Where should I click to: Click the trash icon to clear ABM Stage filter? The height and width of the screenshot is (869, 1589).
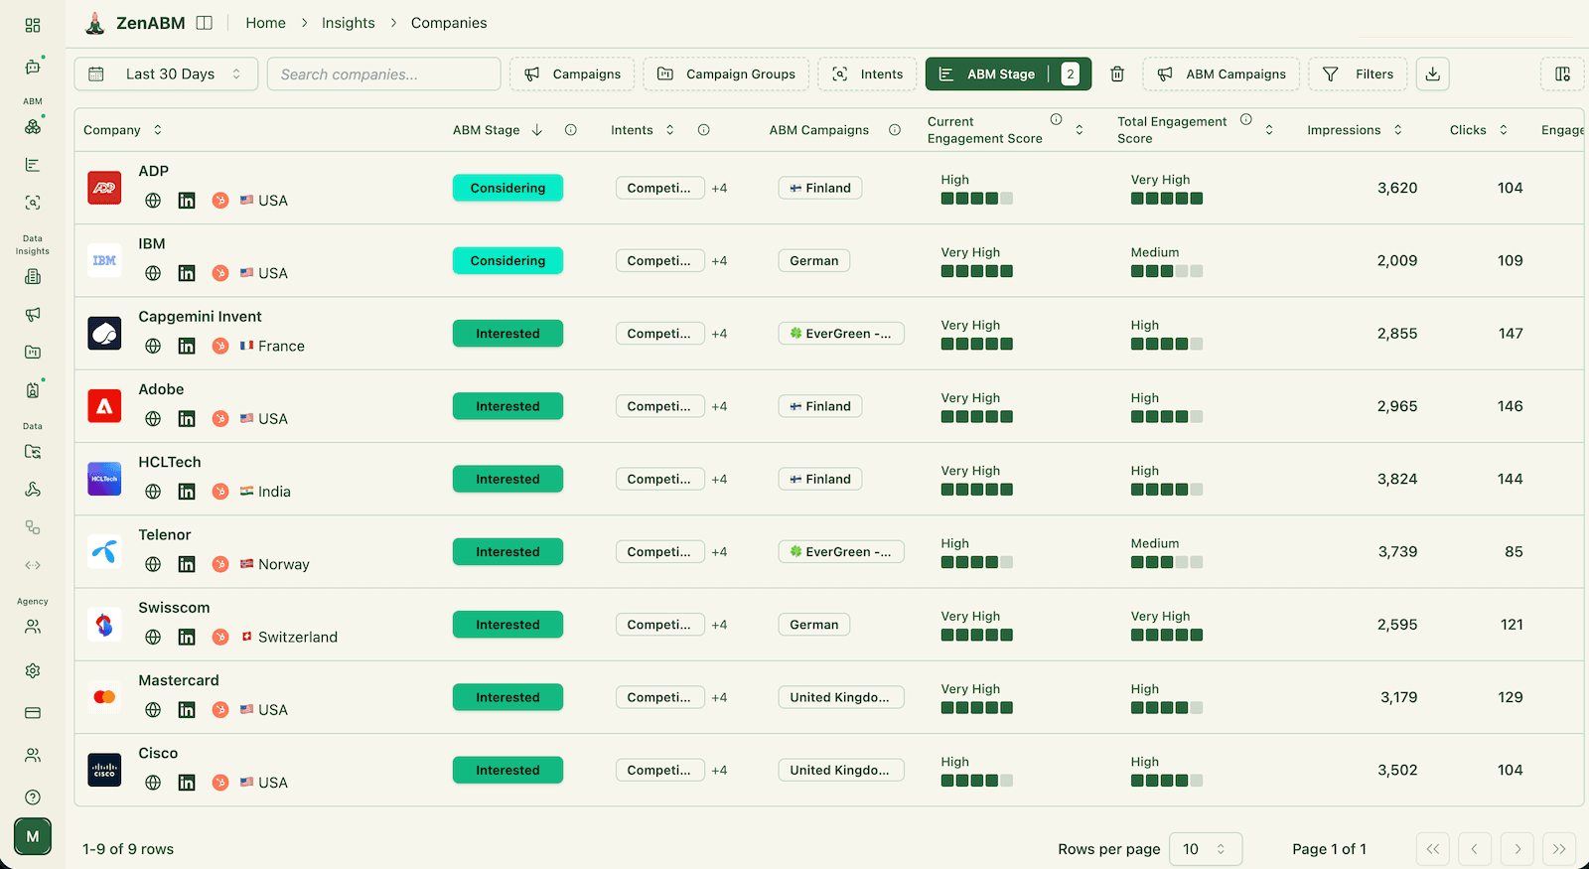click(1117, 74)
